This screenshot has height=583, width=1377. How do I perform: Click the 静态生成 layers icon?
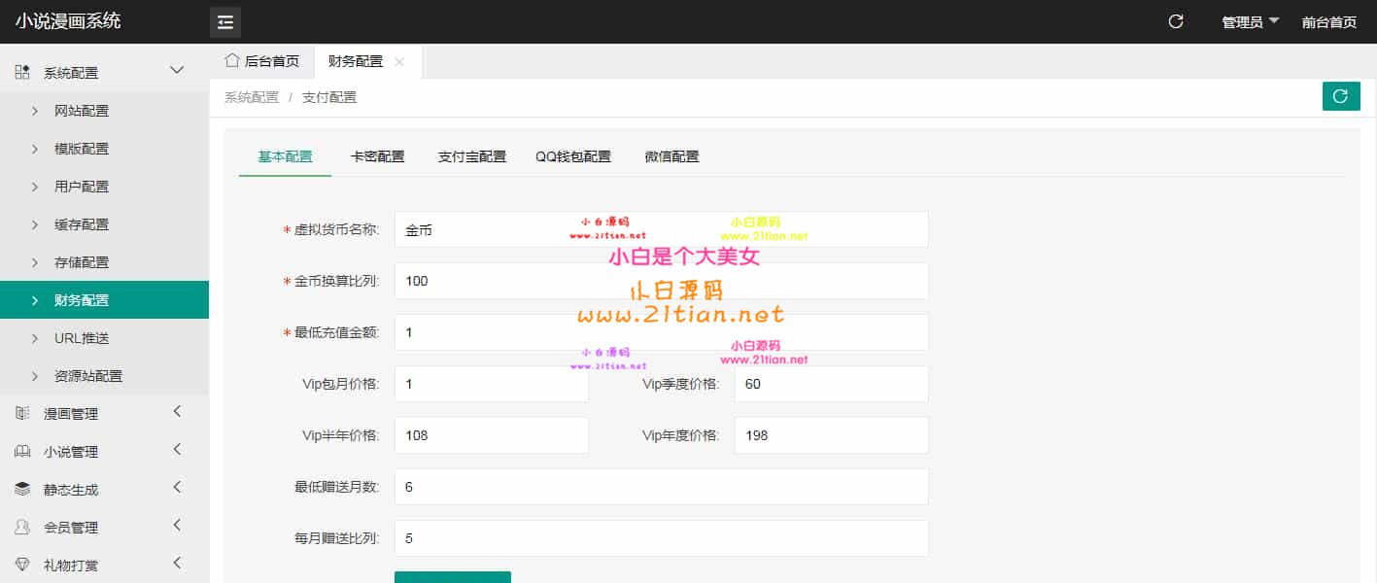point(22,489)
